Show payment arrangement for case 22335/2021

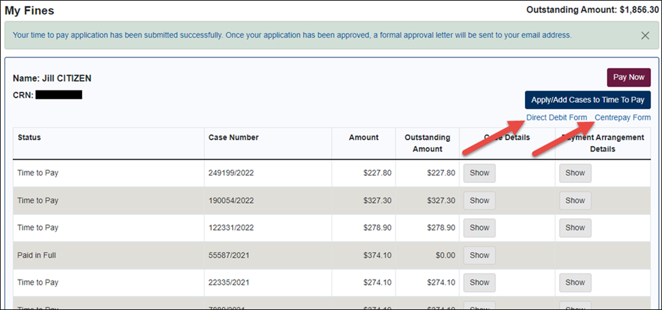click(575, 283)
